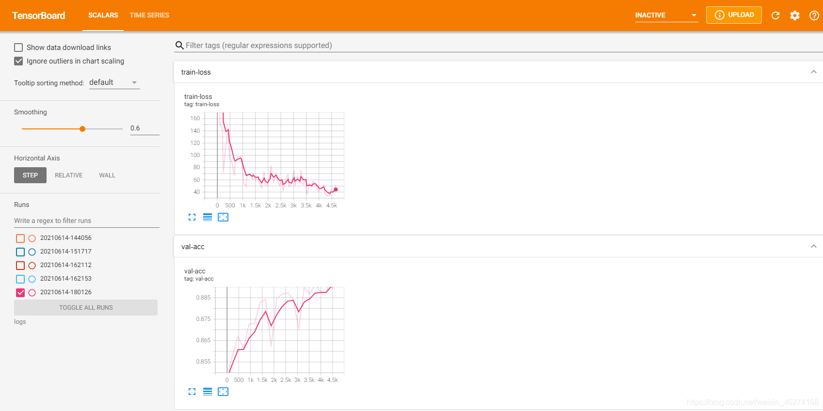This screenshot has width=823, height=411.
Task: Switch to the TIME SERIES tab
Action: coord(149,16)
